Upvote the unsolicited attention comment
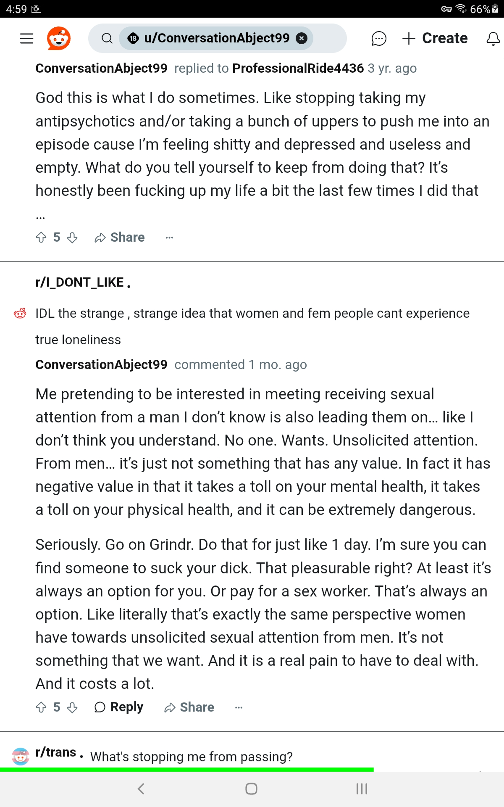 (x=41, y=707)
